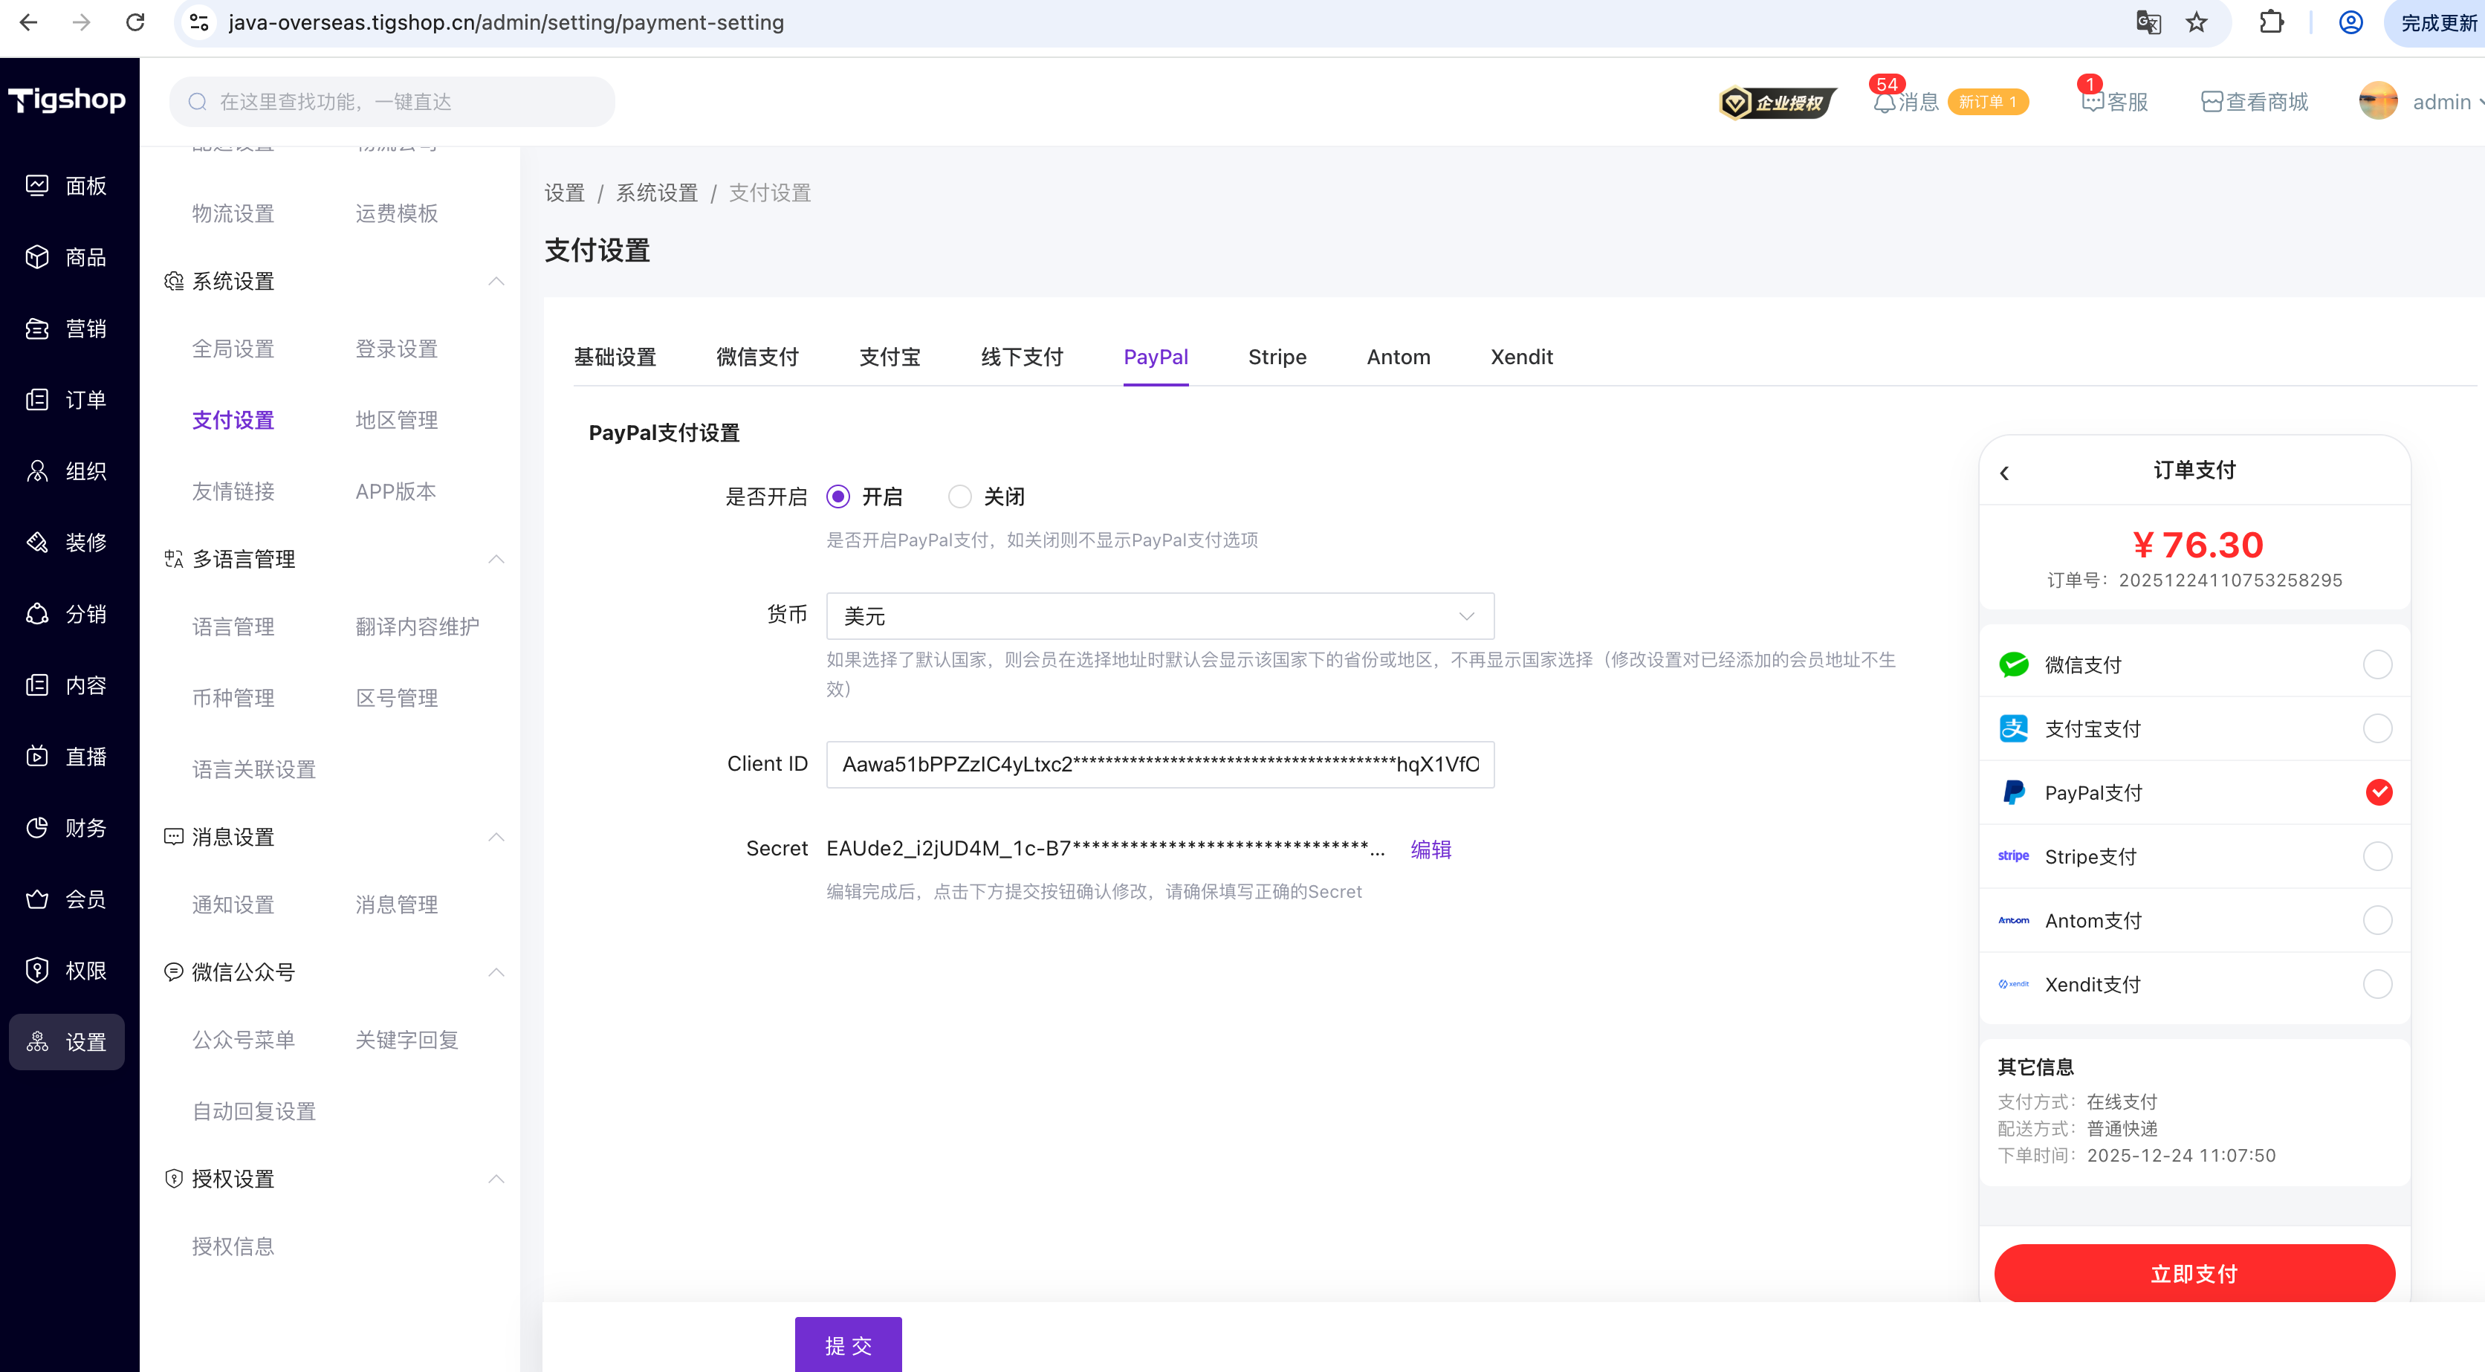Image resolution: width=2485 pixels, height=1372 pixels.
Task: Open the 营销 marketing sidebar icon
Action: (x=36, y=328)
